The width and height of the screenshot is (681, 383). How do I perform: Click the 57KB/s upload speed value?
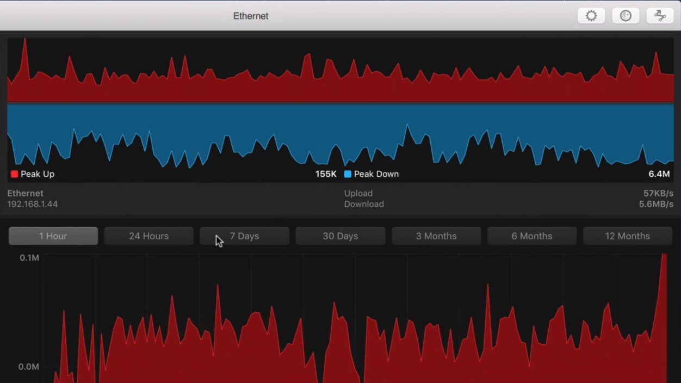tap(658, 193)
